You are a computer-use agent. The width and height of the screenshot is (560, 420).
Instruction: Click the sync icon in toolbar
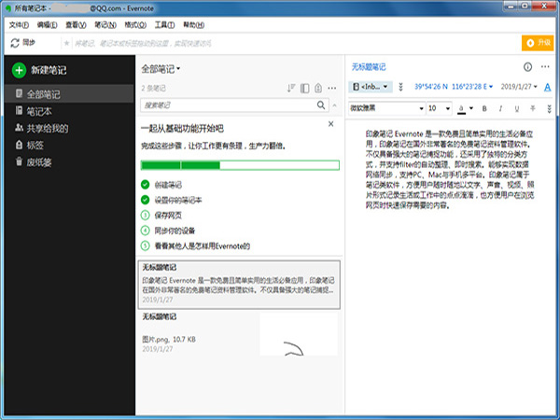[15, 43]
